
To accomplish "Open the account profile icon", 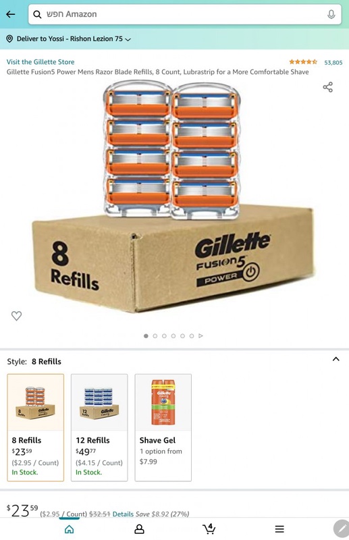I will pyautogui.click(x=139, y=529).
